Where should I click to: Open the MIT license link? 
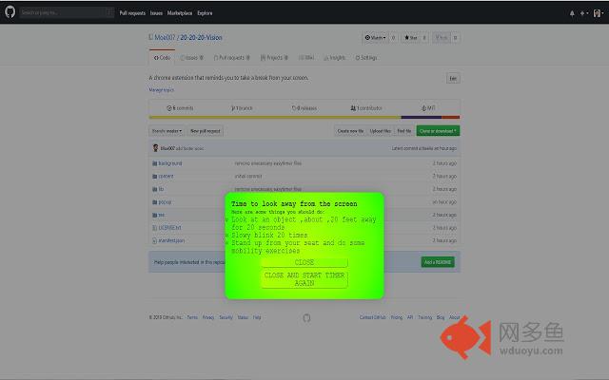click(x=428, y=108)
